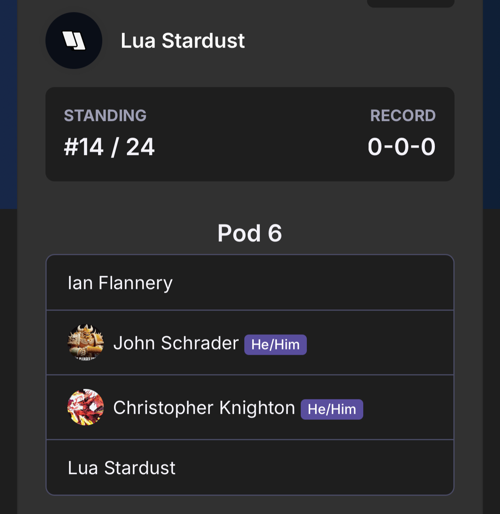Click the Lua Stardust profile name heading
The width and height of the screenshot is (500, 514).
tap(183, 40)
